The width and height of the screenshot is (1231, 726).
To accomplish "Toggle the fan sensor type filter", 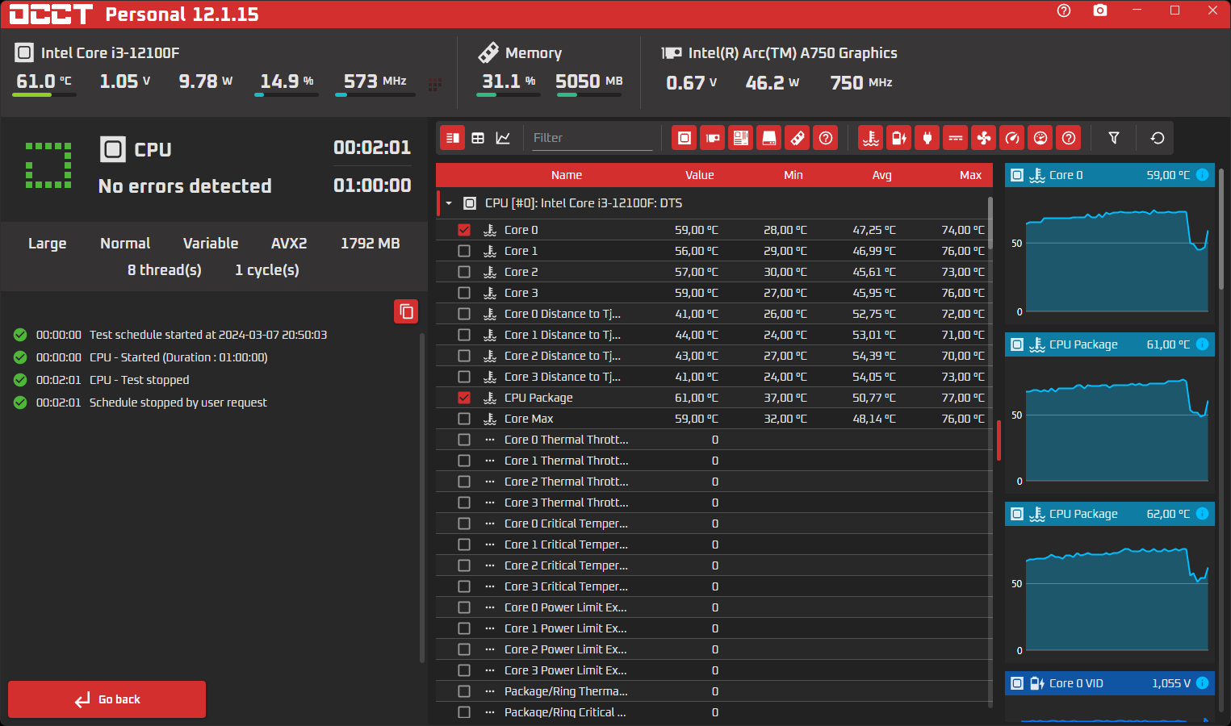I will click(x=984, y=138).
